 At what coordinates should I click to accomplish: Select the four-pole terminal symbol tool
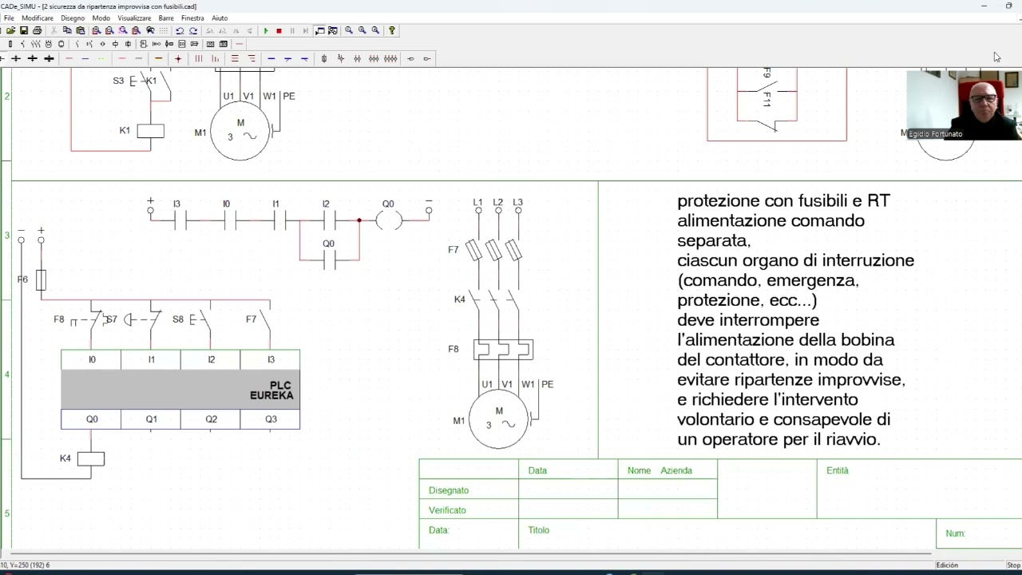[390, 58]
